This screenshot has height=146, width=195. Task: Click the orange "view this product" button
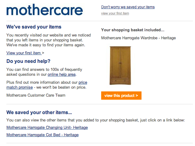pyautogui.click(x=121, y=96)
